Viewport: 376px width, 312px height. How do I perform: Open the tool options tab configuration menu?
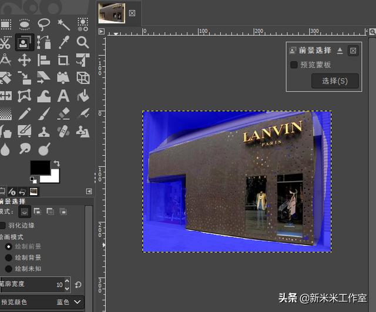[x=89, y=191]
